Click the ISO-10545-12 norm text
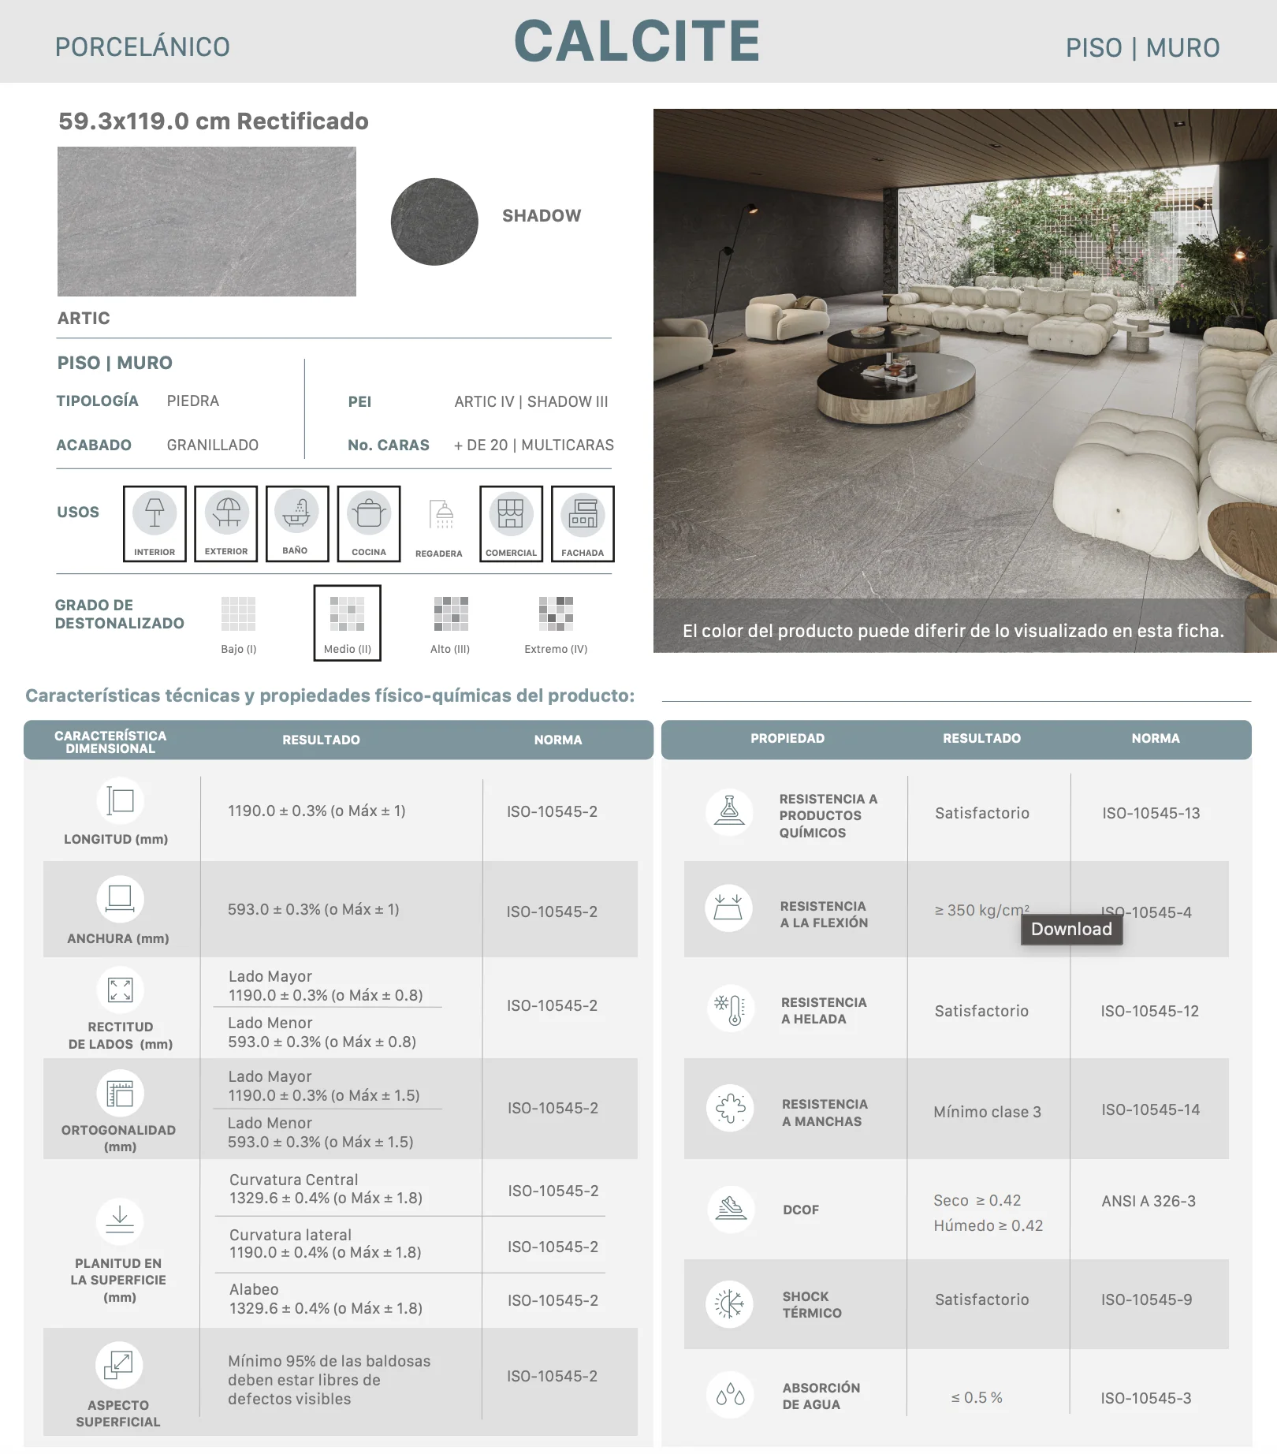 tap(1150, 1011)
